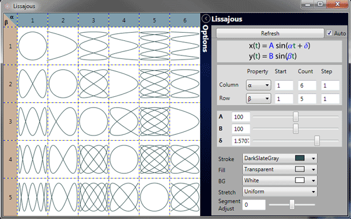Open the Stretch dropdown showing Uniform
Viewport: 351px width, 219px height.
point(280,192)
